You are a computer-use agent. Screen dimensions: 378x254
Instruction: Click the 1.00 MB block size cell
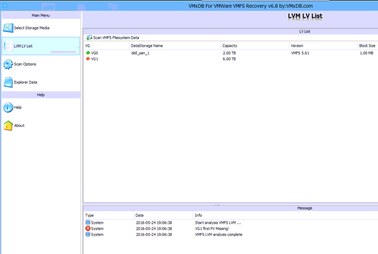click(x=366, y=53)
